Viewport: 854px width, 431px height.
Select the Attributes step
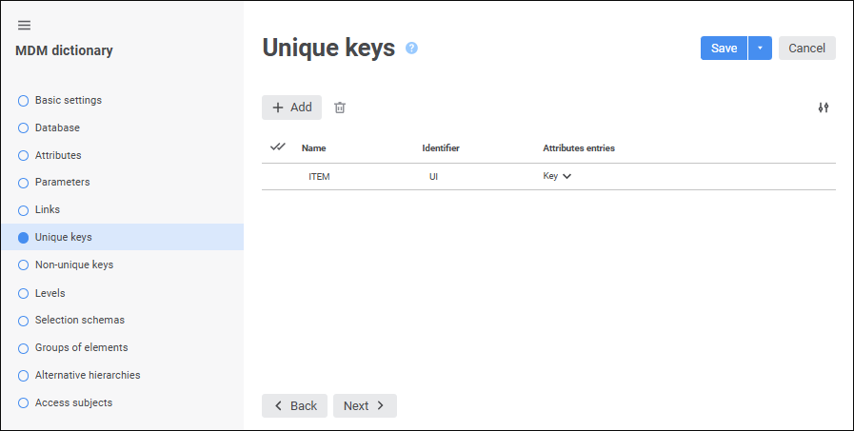click(x=58, y=155)
